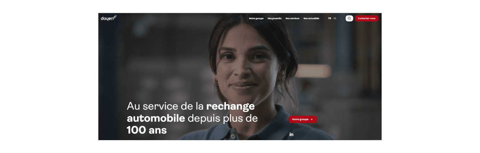
Task: Click the bold "100 ans" text
Action: [147, 130]
